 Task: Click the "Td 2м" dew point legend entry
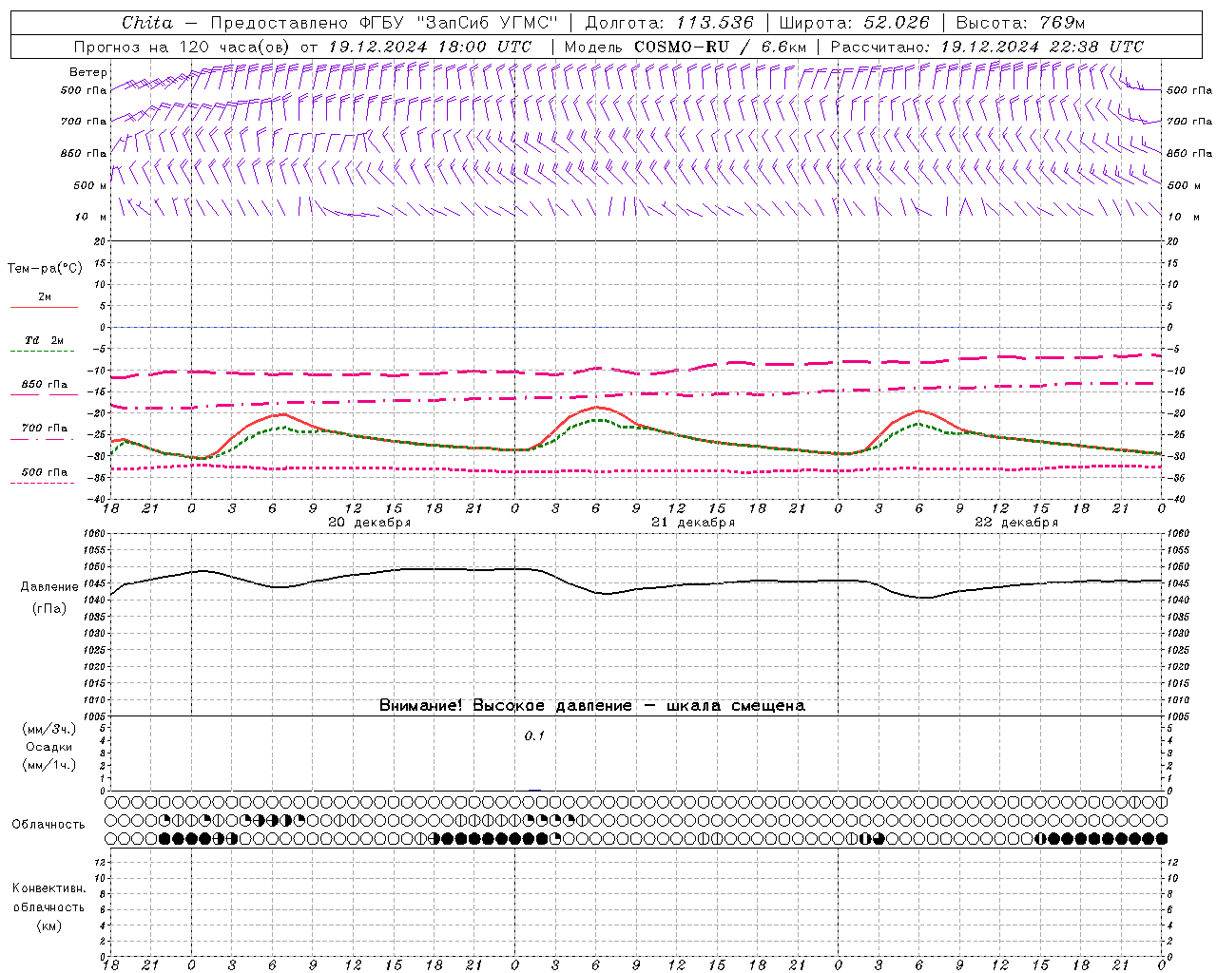coord(44,340)
